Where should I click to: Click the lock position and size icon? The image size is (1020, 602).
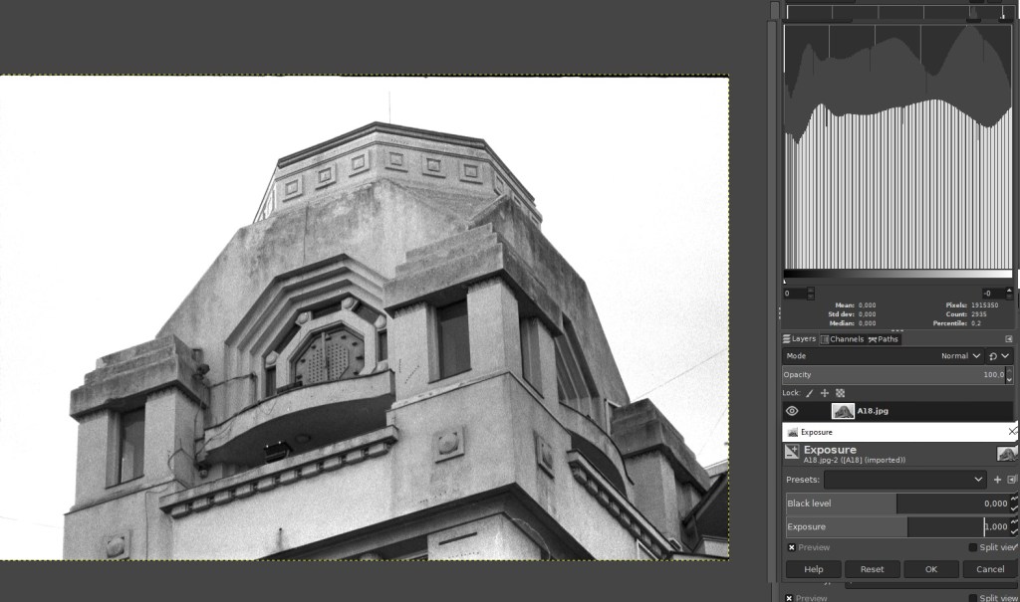tap(825, 393)
